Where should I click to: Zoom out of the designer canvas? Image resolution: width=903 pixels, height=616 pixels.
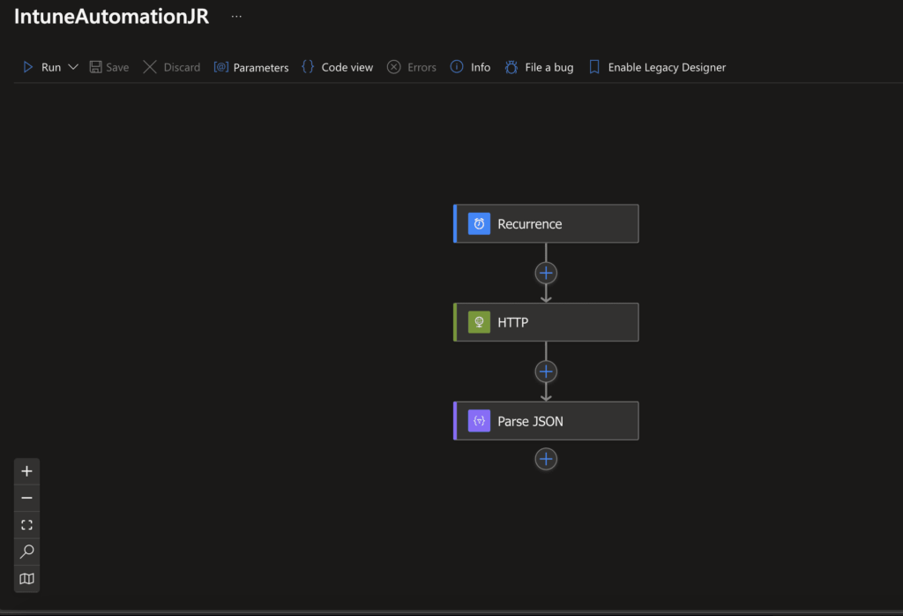click(26, 497)
